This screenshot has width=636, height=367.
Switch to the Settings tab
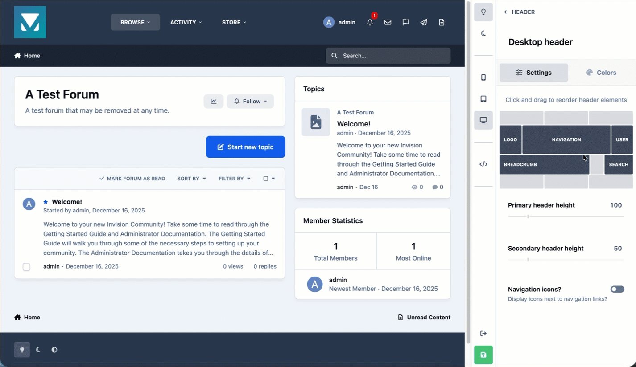pyautogui.click(x=534, y=73)
